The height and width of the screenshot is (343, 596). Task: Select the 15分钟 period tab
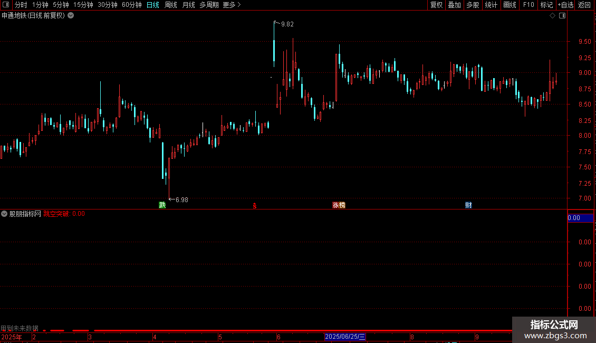83,5
